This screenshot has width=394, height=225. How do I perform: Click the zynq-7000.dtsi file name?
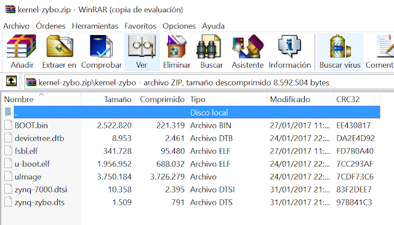(41, 189)
